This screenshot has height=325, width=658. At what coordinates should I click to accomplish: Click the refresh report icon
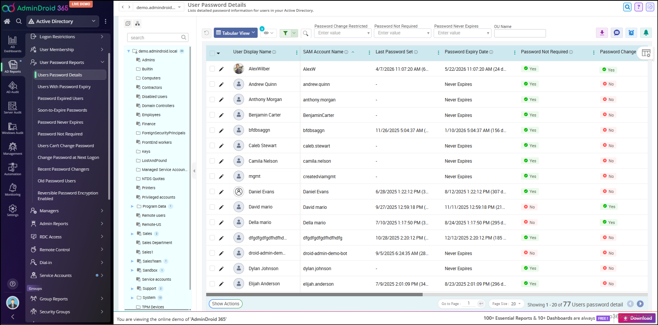pyautogui.click(x=207, y=33)
